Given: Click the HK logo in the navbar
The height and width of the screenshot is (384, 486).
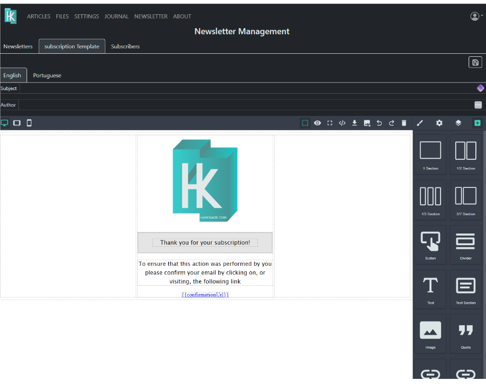Looking at the screenshot, I should pyautogui.click(x=11, y=16).
